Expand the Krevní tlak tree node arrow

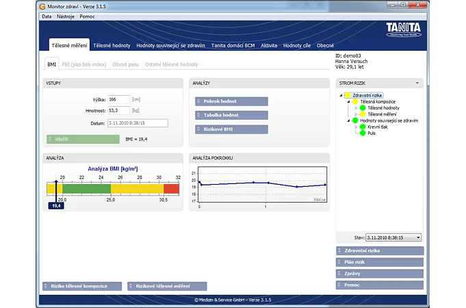[x=356, y=127]
